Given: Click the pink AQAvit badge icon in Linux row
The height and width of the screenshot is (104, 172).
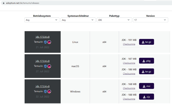Looking at the screenshot, I should (49, 42).
